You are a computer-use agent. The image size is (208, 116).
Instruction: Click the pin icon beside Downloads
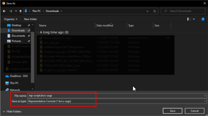[x=29, y=30]
